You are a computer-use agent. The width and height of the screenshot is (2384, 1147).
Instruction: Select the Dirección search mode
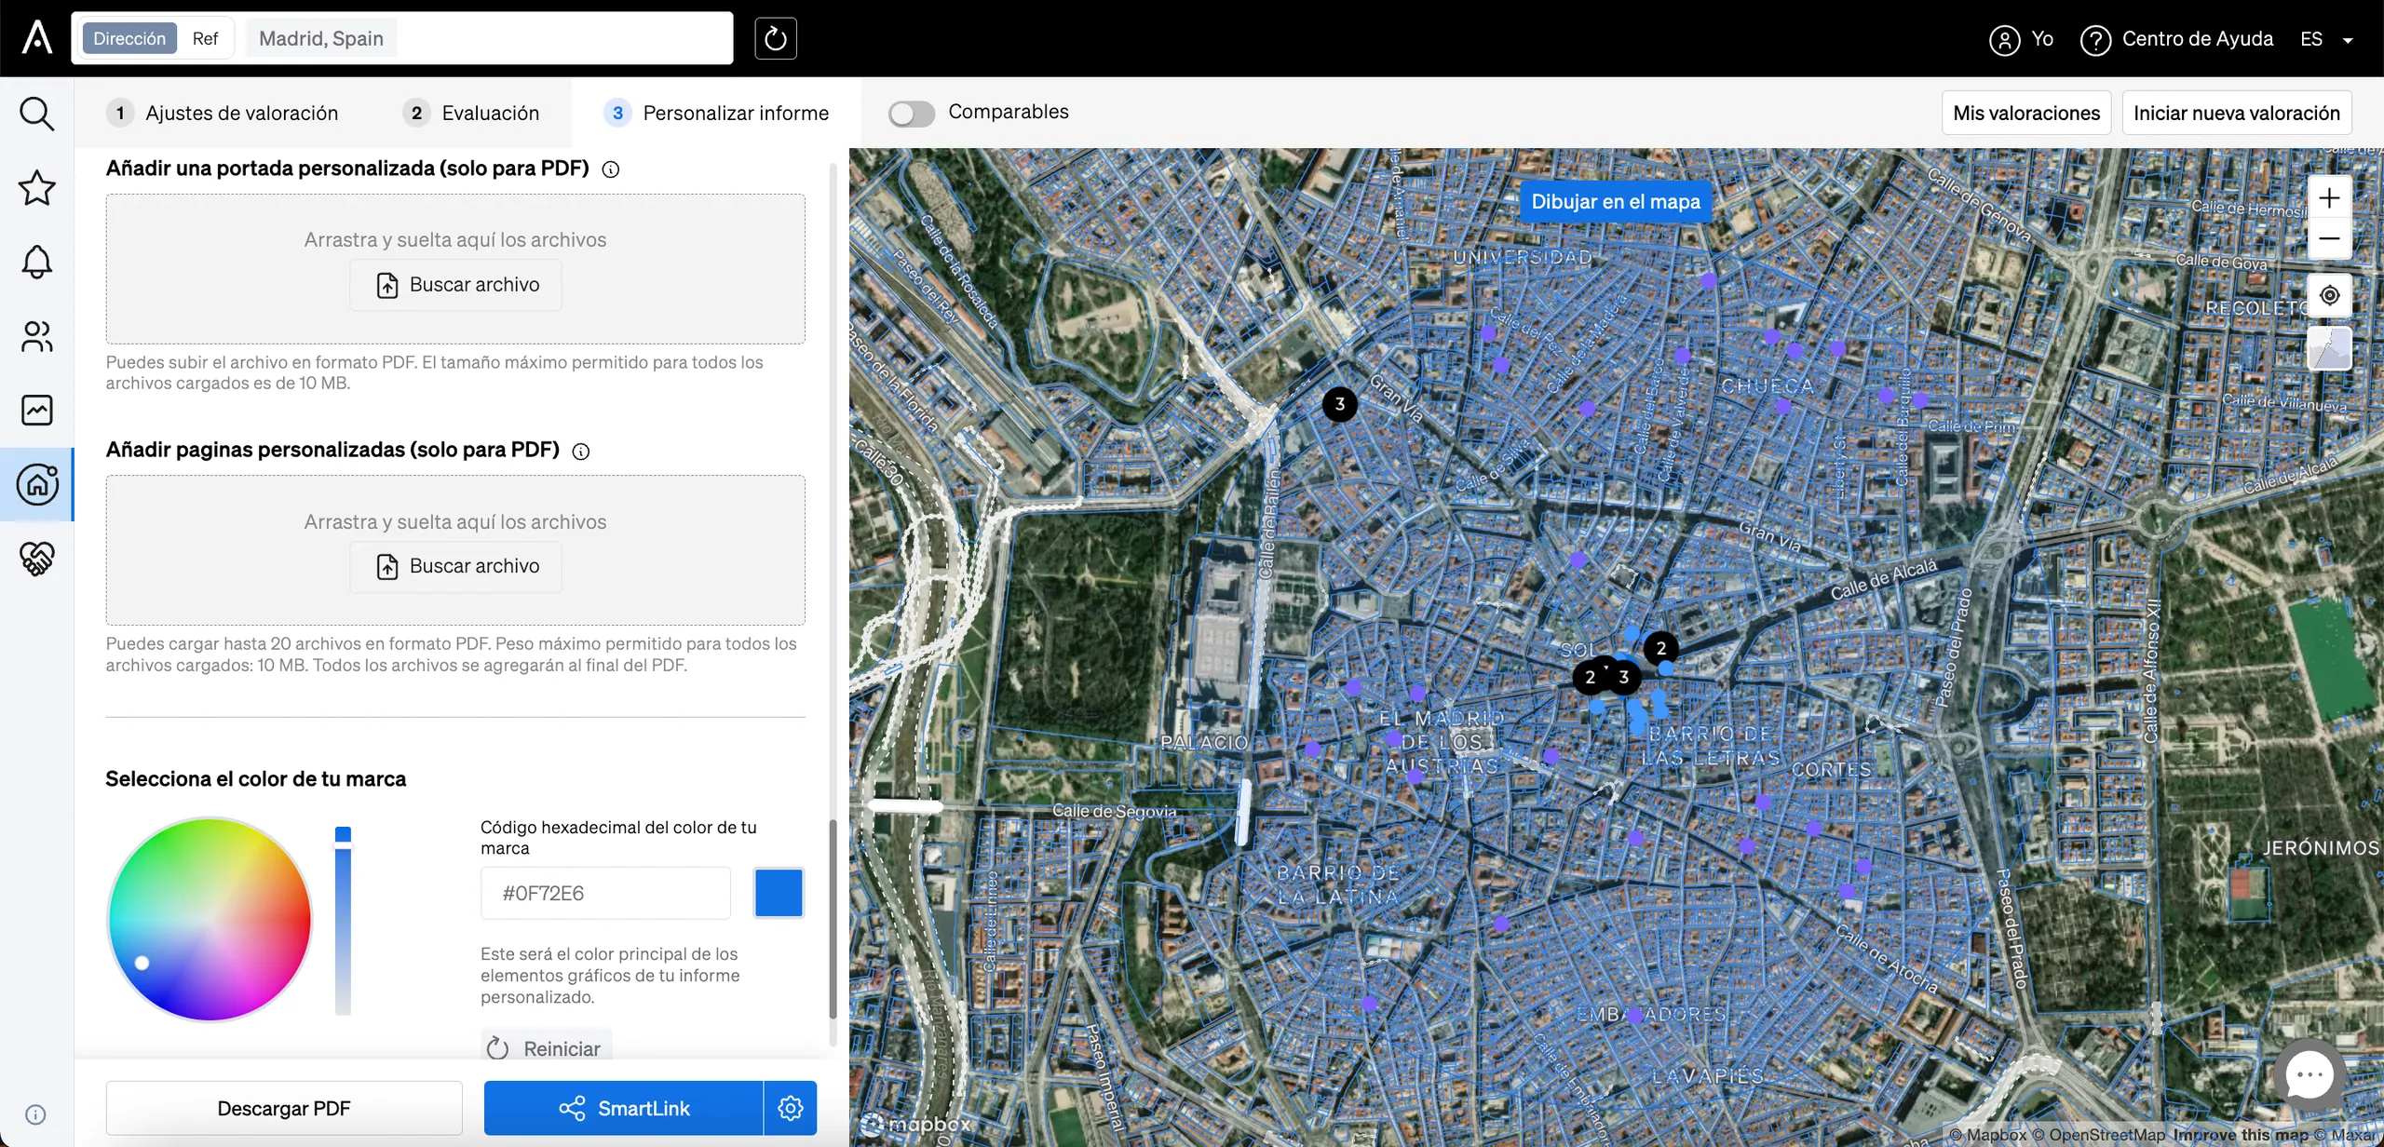click(x=129, y=38)
